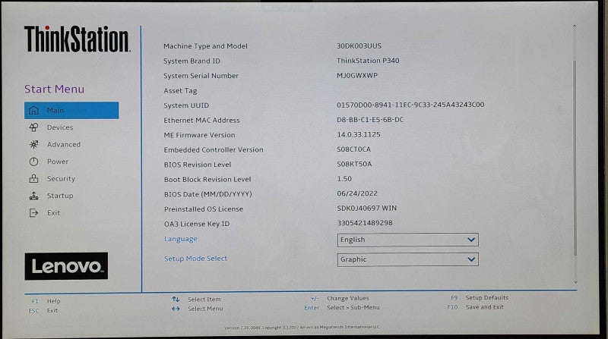Click boot block revision 1.50

pos(344,178)
